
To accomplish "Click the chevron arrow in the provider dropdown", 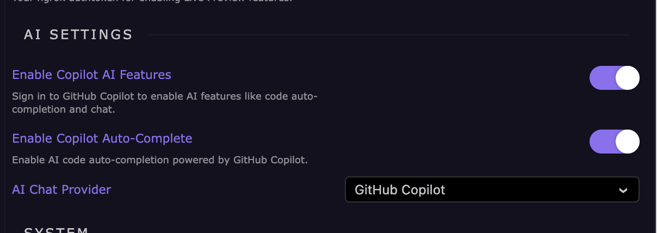I will click(x=623, y=190).
